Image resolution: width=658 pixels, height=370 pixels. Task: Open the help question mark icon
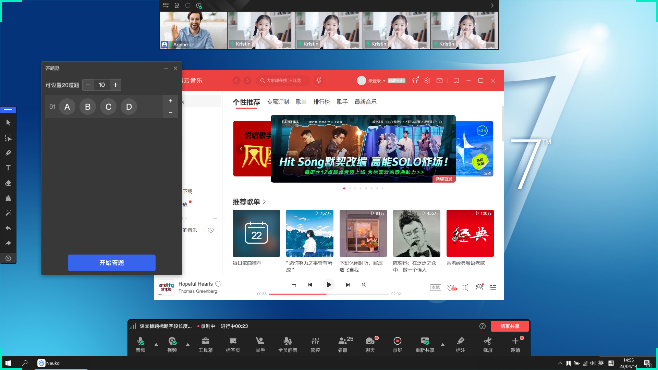click(x=483, y=326)
